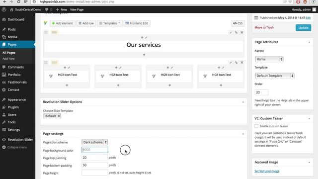Image resolution: width=318 pixels, height=179 pixels.
Task: Edit the four-column row pencil icon
Action: tap(231, 62)
